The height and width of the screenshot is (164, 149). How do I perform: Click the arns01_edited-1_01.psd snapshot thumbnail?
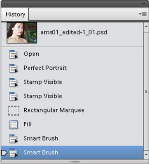click(22, 33)
